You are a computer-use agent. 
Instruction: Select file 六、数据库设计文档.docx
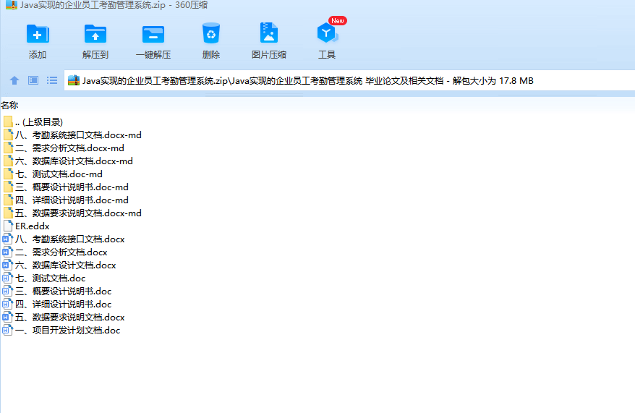pyautogui.click(x=59, y=265)
